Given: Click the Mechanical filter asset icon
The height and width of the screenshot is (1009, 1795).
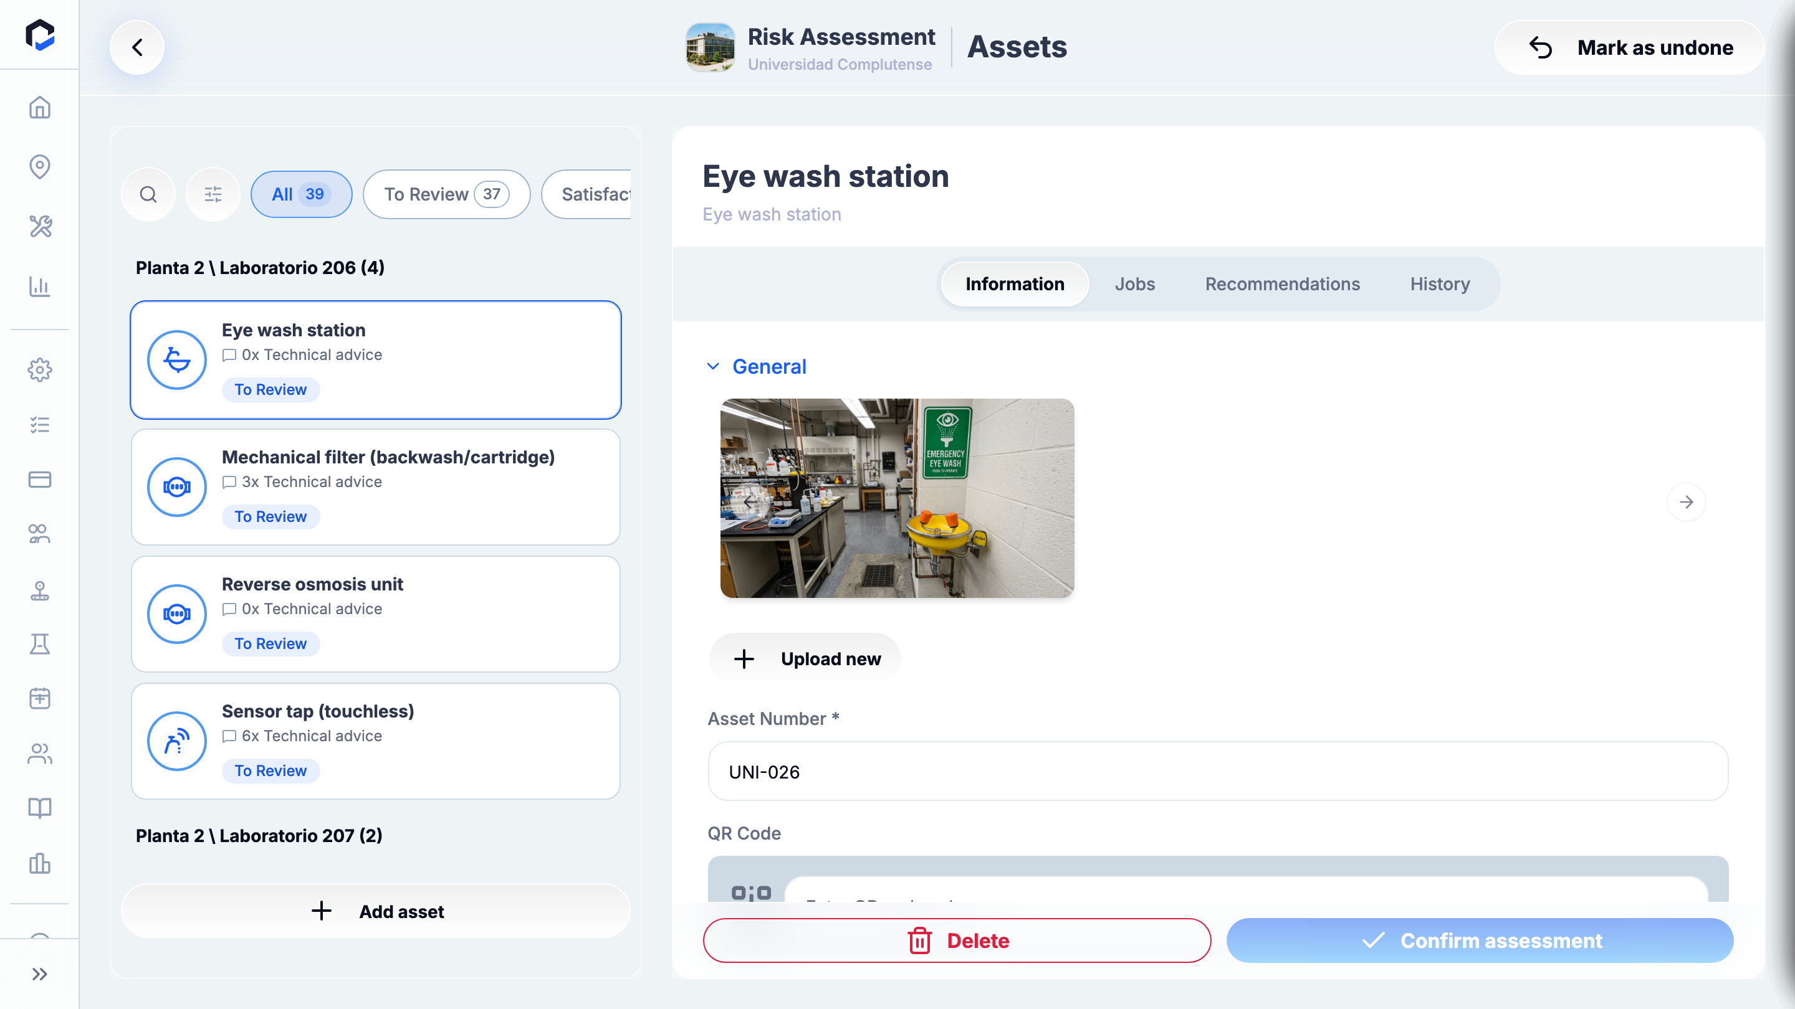Looking at the screenshot, I should (x=177, y=486).
